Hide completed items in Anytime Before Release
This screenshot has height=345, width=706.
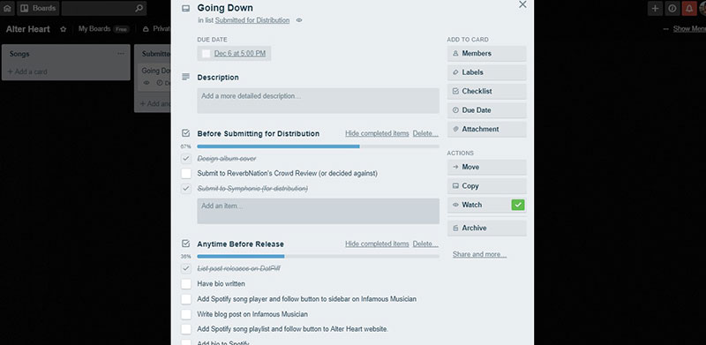[x=377, y=244]
